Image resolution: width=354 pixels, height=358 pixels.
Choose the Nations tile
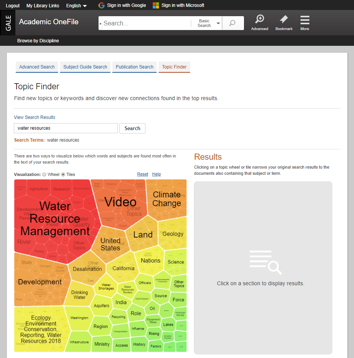[150, 261]
